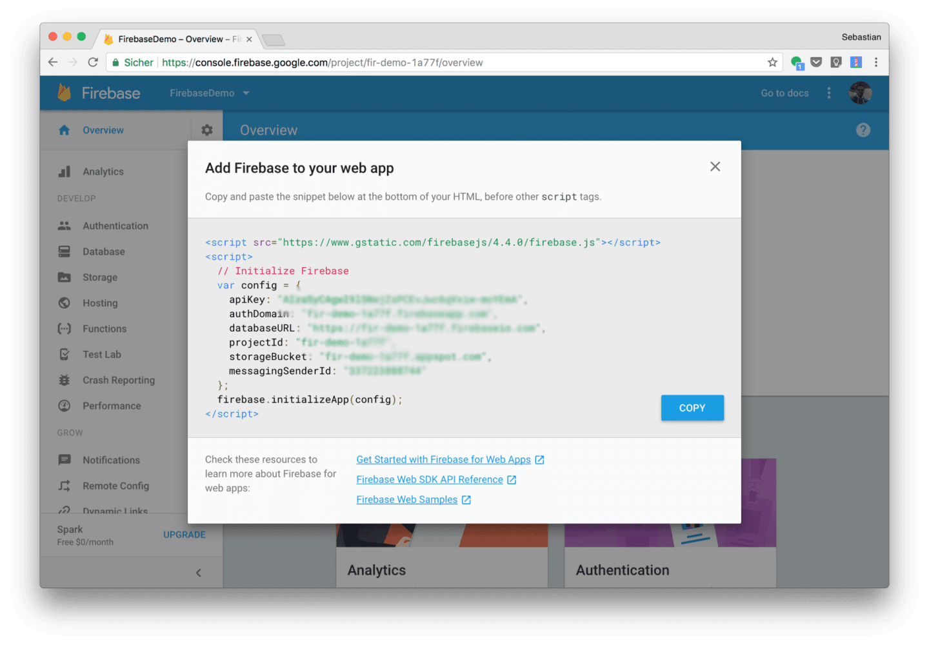This screenshot has height=645, width=929.
Task: Select Authentication in the sidebar
Action: [115, 226]
